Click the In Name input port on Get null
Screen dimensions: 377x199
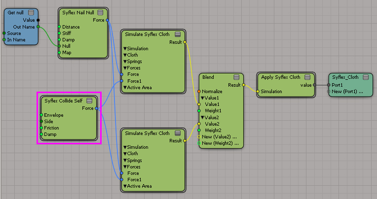4,39
